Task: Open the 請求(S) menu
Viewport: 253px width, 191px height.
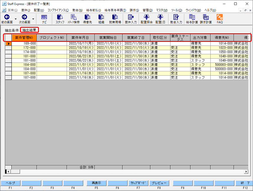Action: pos(134,10)
